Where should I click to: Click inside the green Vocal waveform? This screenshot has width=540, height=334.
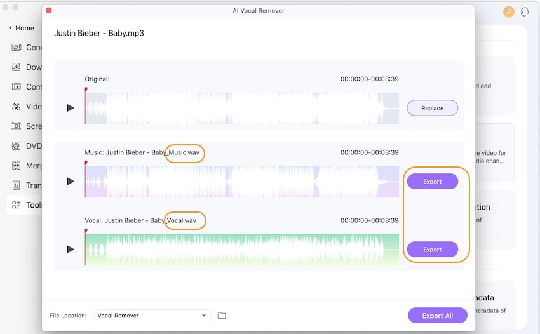(x=241, y=249)
